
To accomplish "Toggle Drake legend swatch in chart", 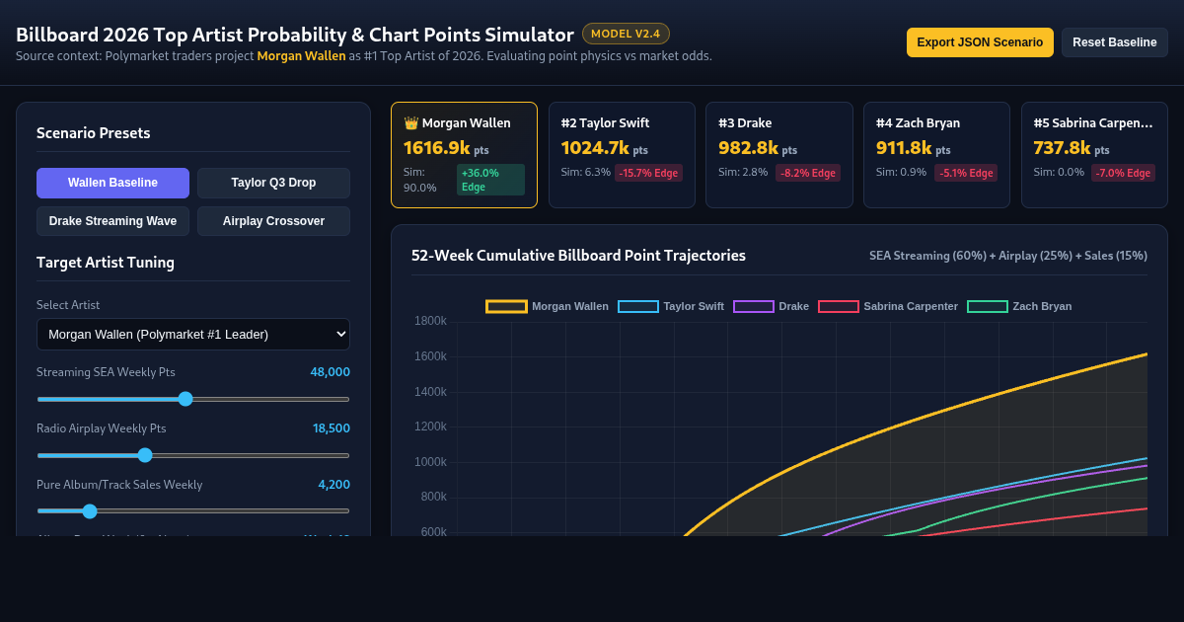I will click(x=753, y=306).
